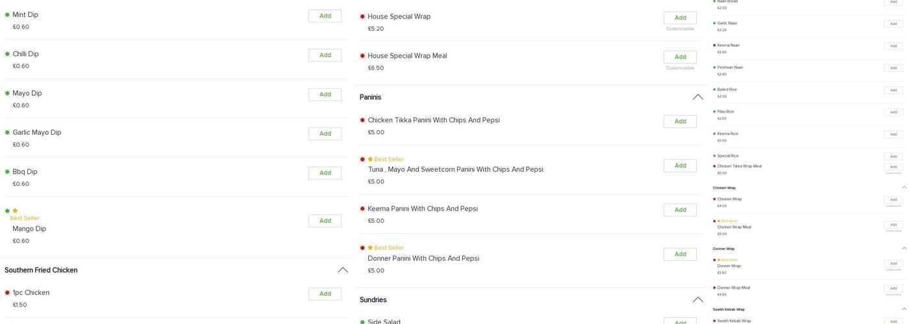Click the red dot beside House Special Wrap
This screenshot has height=324, width=909.
pos(362,17)
